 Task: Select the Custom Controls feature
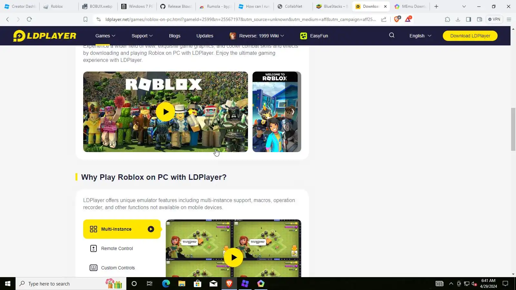click(x=122, y=268)
